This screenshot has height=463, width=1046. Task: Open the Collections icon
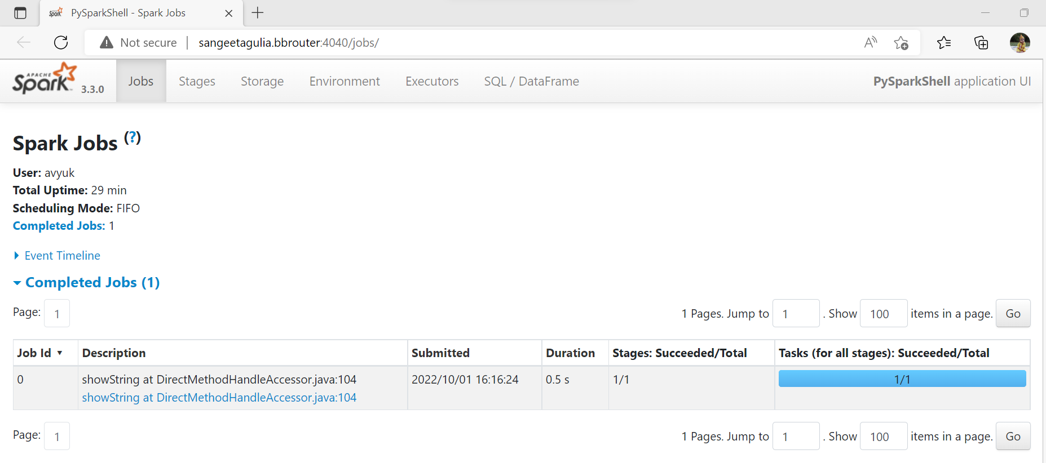pyautogui.click(x=981, y=42)
